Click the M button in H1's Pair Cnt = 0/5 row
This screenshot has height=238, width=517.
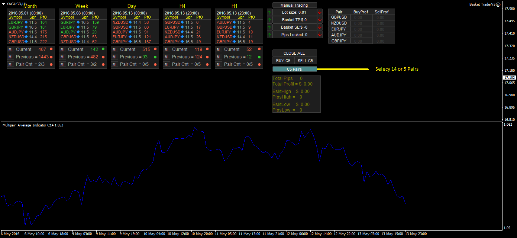coord(218,64)
